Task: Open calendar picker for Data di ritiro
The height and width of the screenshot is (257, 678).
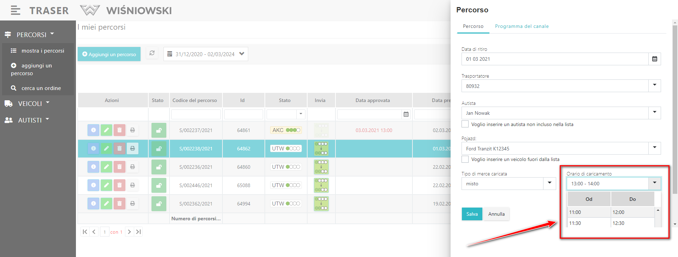Action: pos(654,59)
